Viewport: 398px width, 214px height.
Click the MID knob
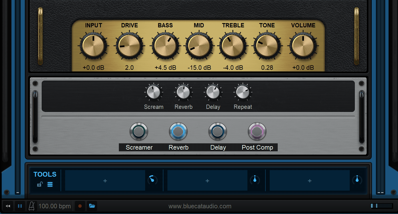coord(199,46)
